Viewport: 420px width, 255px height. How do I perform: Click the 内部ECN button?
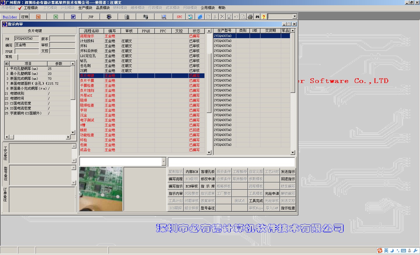pyautogui.click(x=192, y=172)
